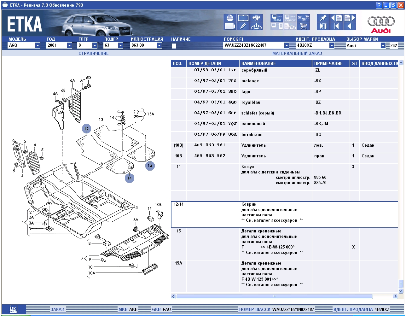
Task: Click the large ETKA logo
Action: (25, 24)
